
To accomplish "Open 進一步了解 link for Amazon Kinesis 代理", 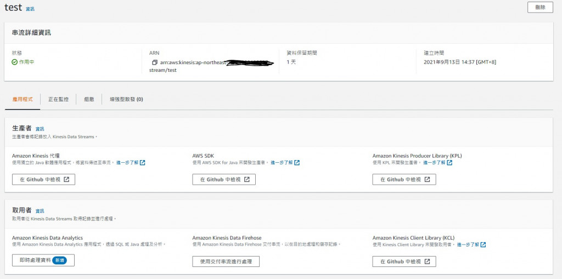I will click(127, 163).
